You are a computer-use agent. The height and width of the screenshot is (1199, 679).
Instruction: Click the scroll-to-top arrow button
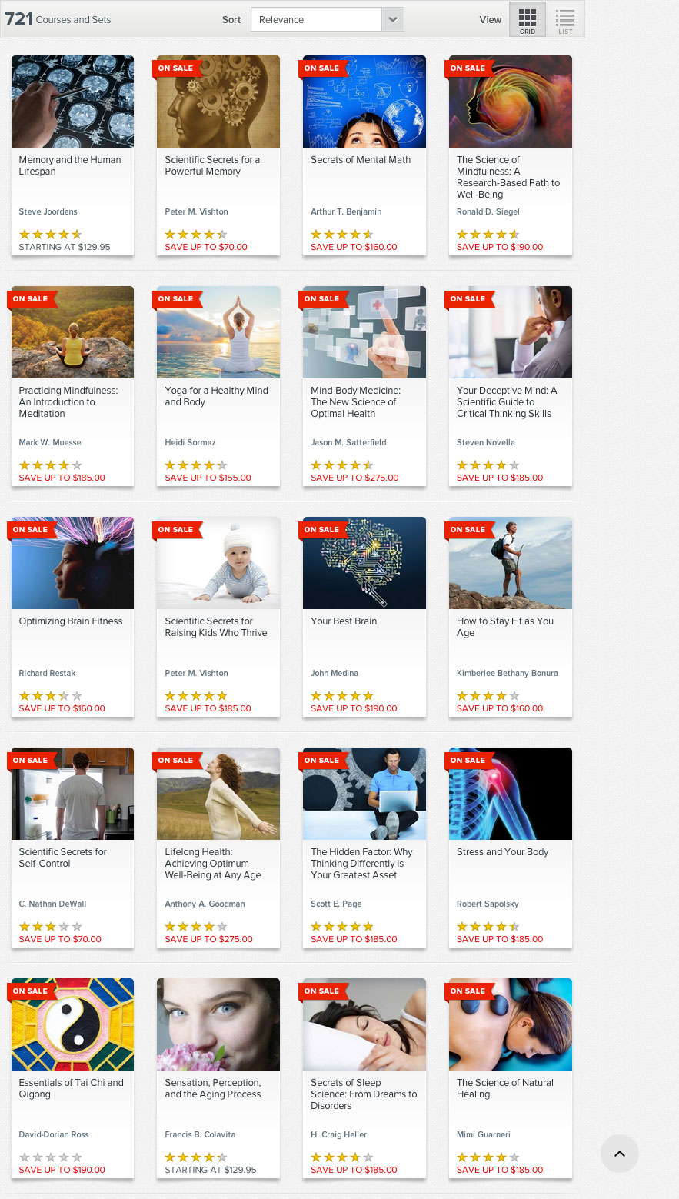tap(619, 1154)
